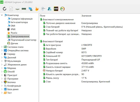This screenshot has height=102, width=140.
Task: Expand the Дисплей tree node
Action: (x=2, y=57)
